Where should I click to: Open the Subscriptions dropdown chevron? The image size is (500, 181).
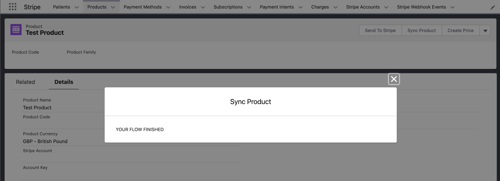tap(249, 7)
